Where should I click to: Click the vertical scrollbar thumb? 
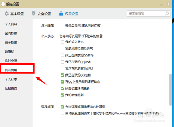point(171,90)
